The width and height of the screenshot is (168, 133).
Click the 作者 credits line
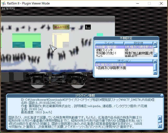84,106
